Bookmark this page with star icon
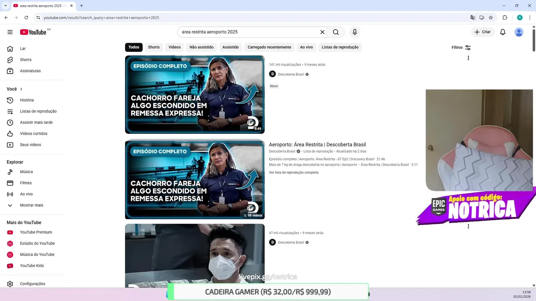The height and width of the screenshot is (301, 536). point(491,18)
